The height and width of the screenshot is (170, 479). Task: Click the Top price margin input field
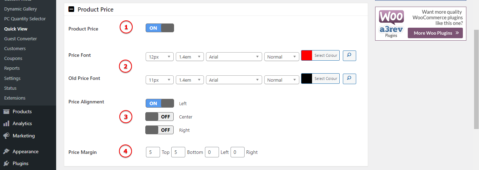[153, 152]
